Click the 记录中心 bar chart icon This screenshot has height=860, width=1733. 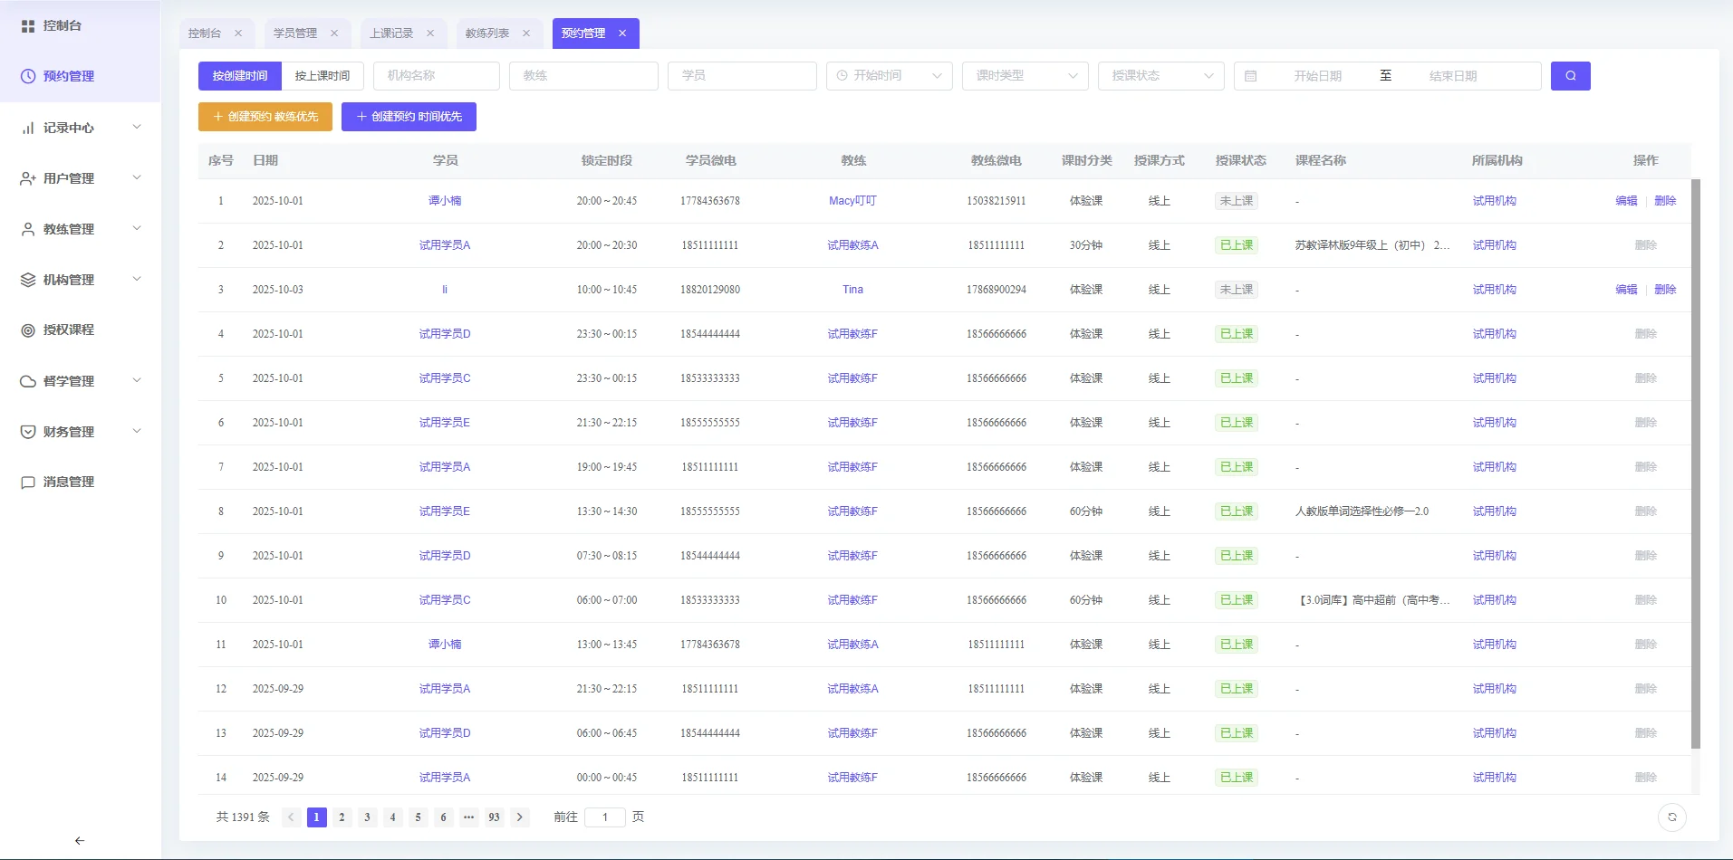(28, 128)
